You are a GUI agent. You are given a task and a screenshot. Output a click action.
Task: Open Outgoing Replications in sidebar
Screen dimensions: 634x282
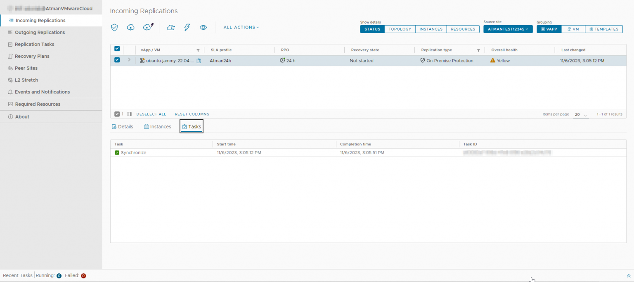40,32
